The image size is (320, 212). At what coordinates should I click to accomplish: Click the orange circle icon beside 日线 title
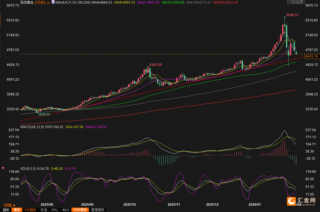click(48, 2)
